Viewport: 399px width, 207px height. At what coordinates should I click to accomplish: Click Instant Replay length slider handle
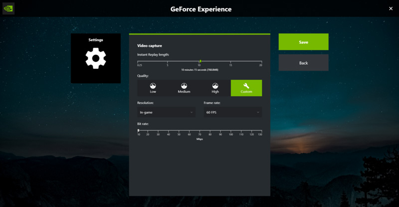200,61
